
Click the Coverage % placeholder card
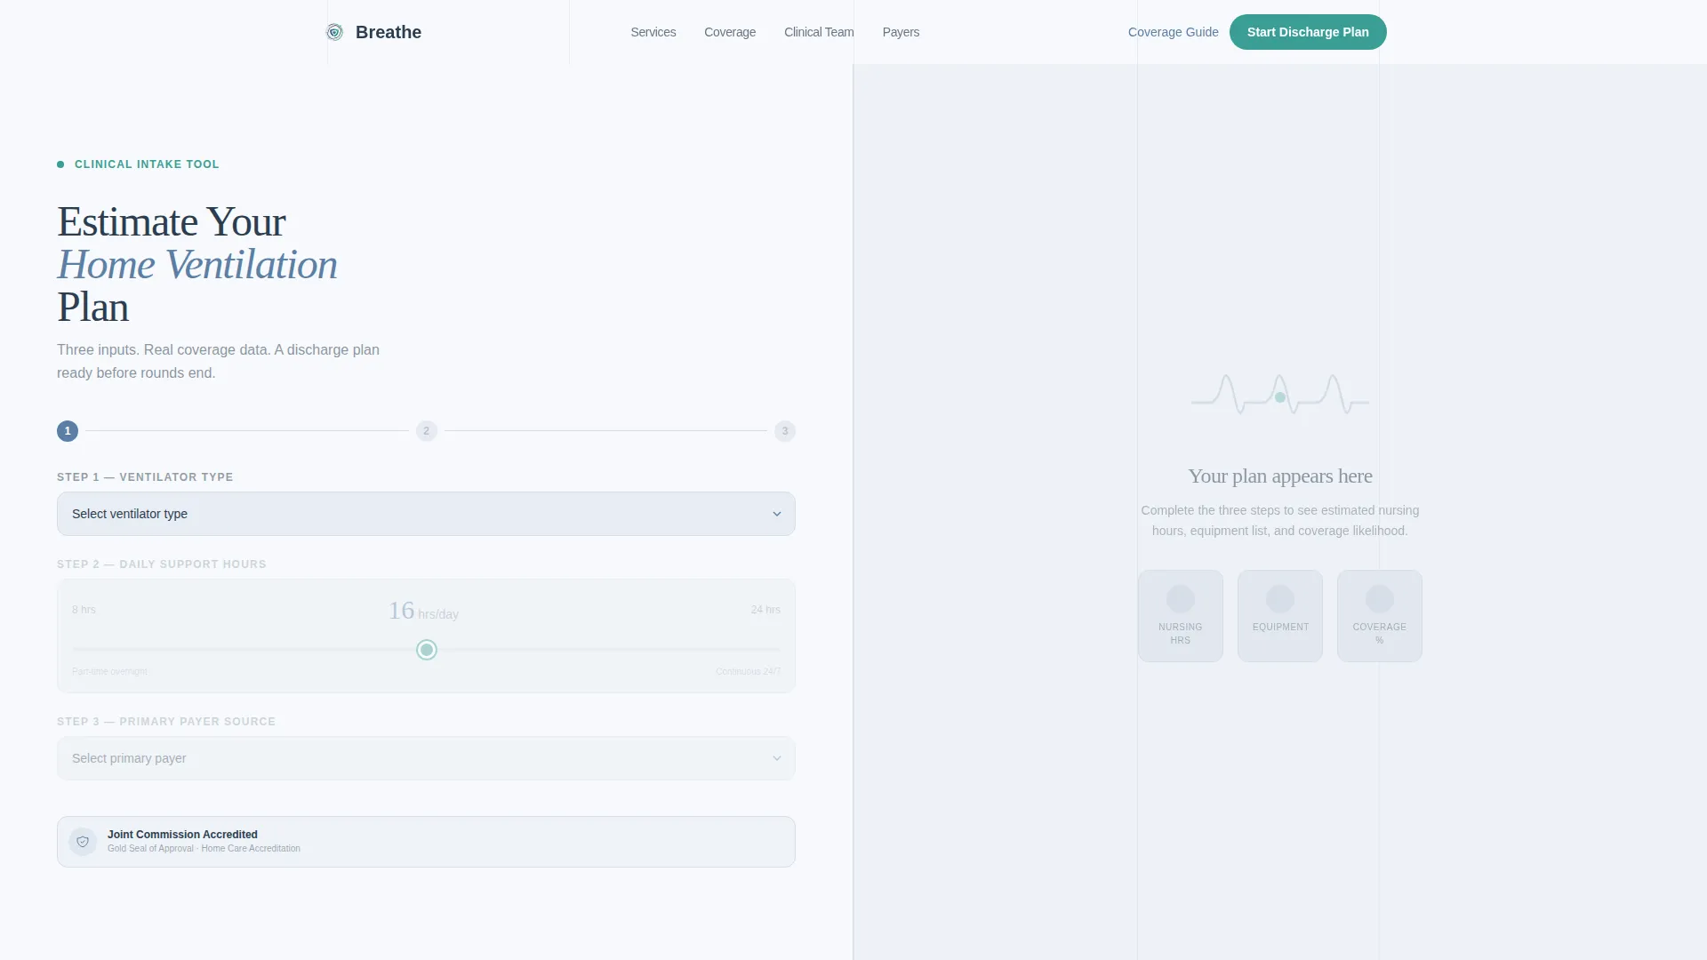pyautogui.click(x=1380, y=616)
